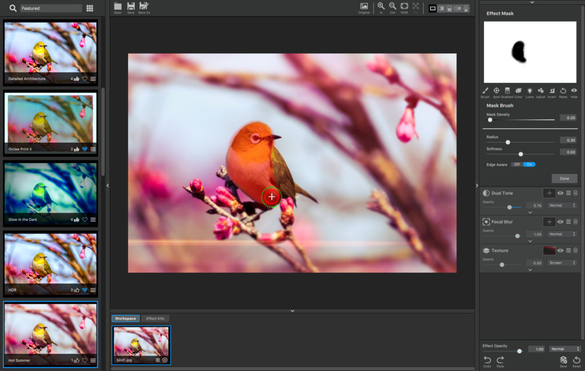585x371 pixels.
Task: Open Focal Blur effect menu
Action: coord(568,222)
